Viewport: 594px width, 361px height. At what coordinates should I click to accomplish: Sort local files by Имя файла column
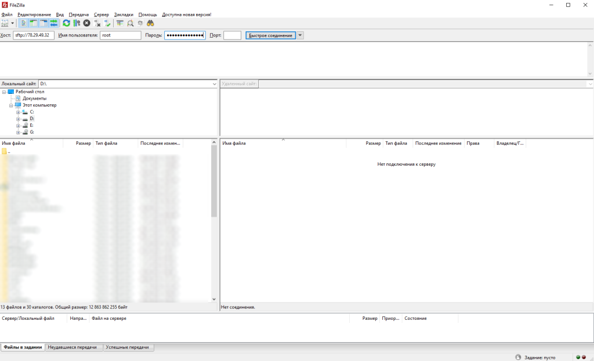click(x=31, y=144)
